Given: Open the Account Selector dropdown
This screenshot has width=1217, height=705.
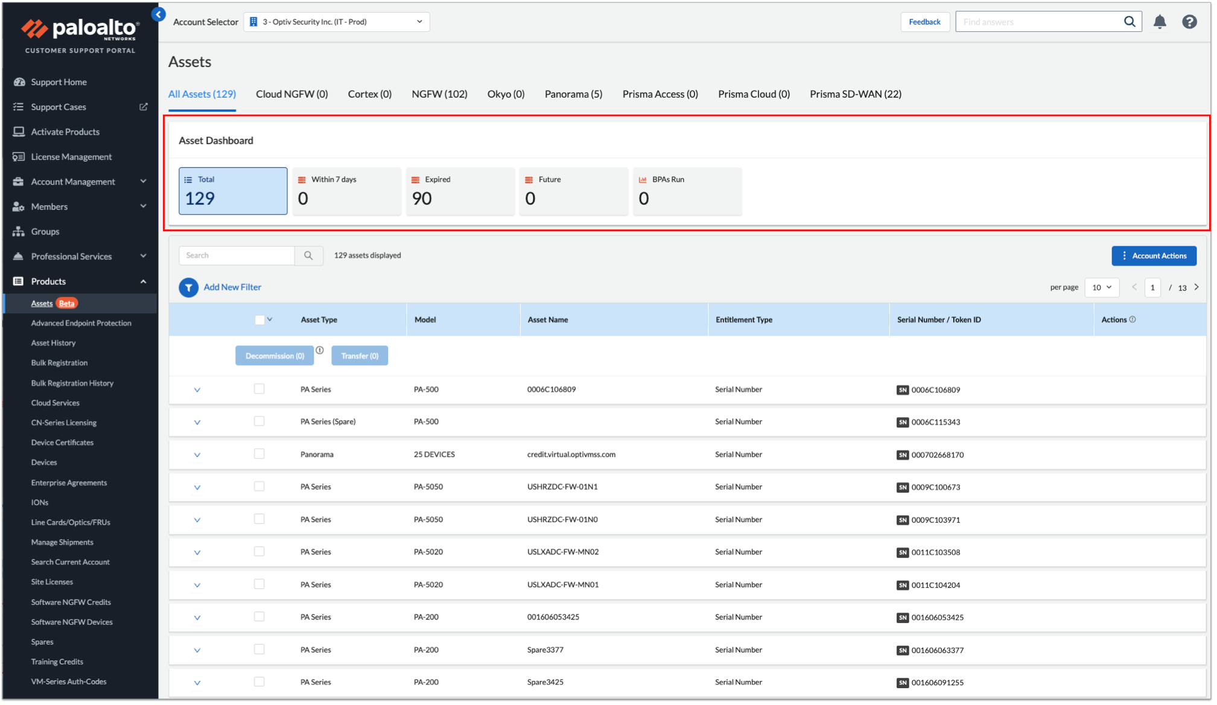Looking at the screenshot, I should [x=337, y=22].
